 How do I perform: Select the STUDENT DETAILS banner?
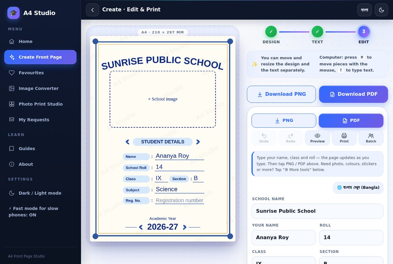click(163, 142)
